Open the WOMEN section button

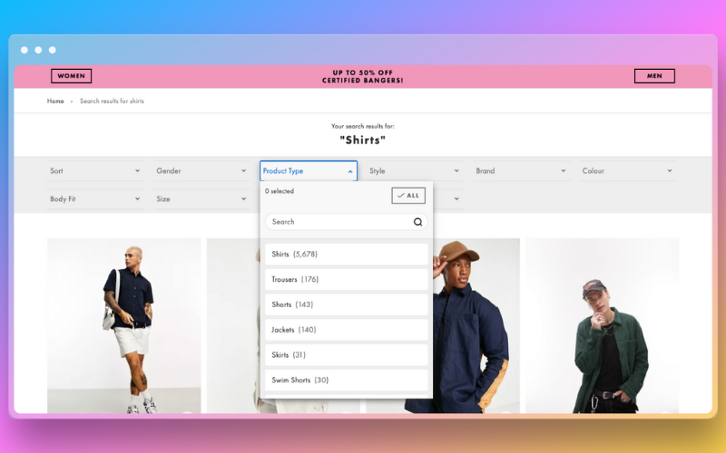coord(72,76)
